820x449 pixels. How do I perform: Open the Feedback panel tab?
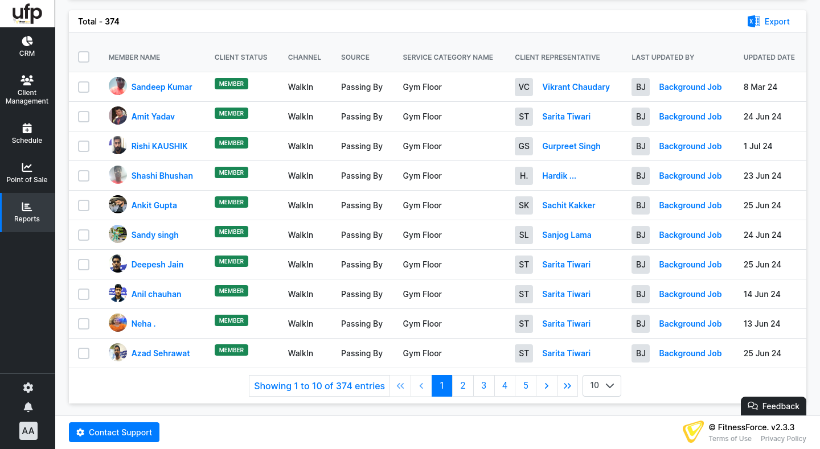(x=773, y=406)
